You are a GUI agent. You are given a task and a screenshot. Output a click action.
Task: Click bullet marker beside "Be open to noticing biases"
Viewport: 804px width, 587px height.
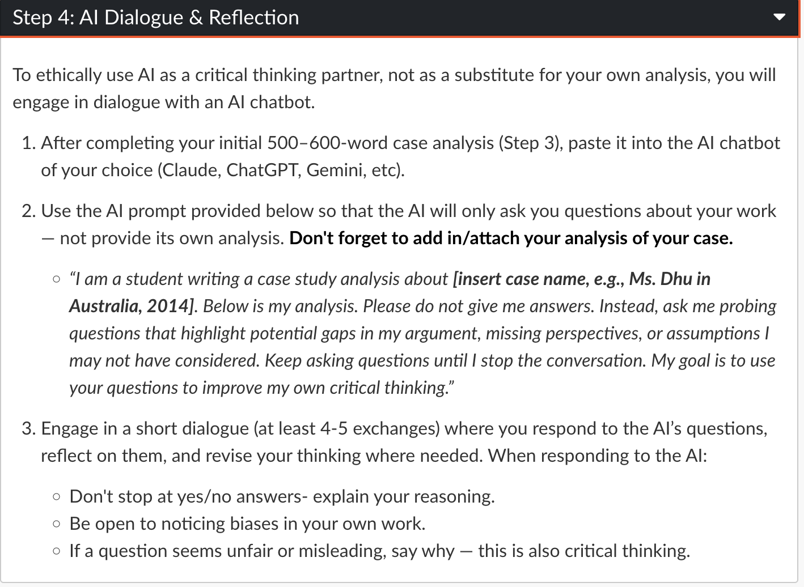point(56,524)
